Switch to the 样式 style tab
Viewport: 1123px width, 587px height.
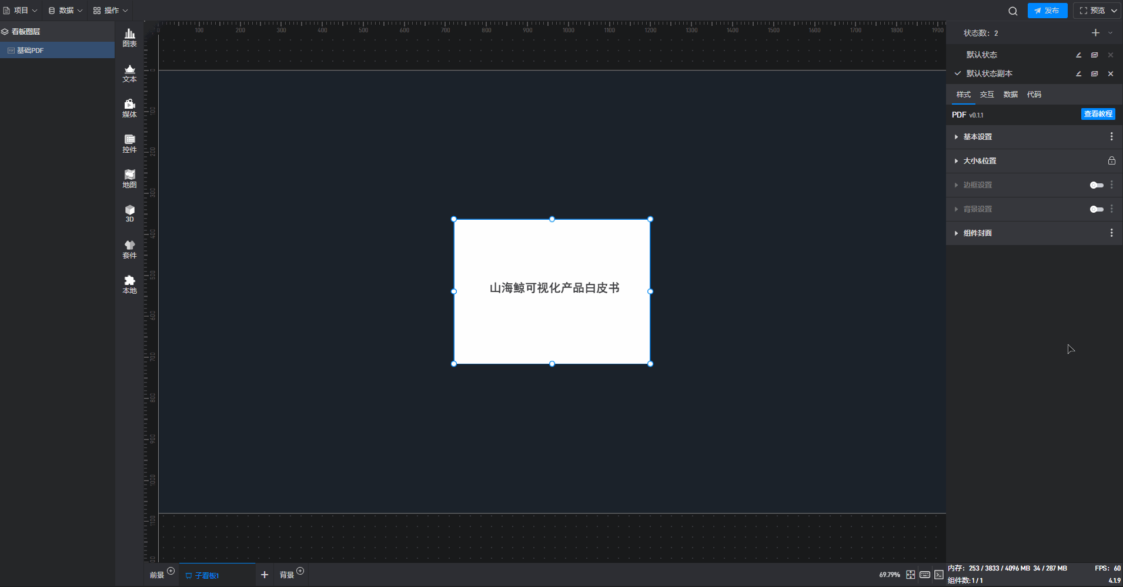[963, 95]
